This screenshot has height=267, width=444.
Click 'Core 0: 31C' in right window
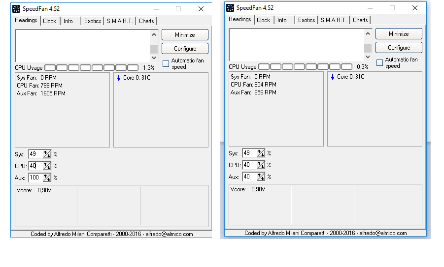click(350, 77)
